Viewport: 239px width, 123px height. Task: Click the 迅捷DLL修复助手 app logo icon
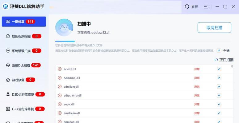tap(5, 6)
